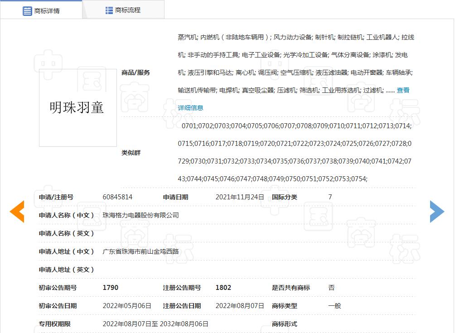The height and width of the screenshot is (333, 455).
Task: Click the 初审公告日期 label
Action: [58, 306]
